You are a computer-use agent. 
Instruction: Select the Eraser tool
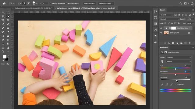8,32
